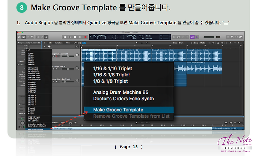This screenshot has height=156, width=257.
Task: Toggle the Automation button in Tracks menu bar
Action: (75, 43)
